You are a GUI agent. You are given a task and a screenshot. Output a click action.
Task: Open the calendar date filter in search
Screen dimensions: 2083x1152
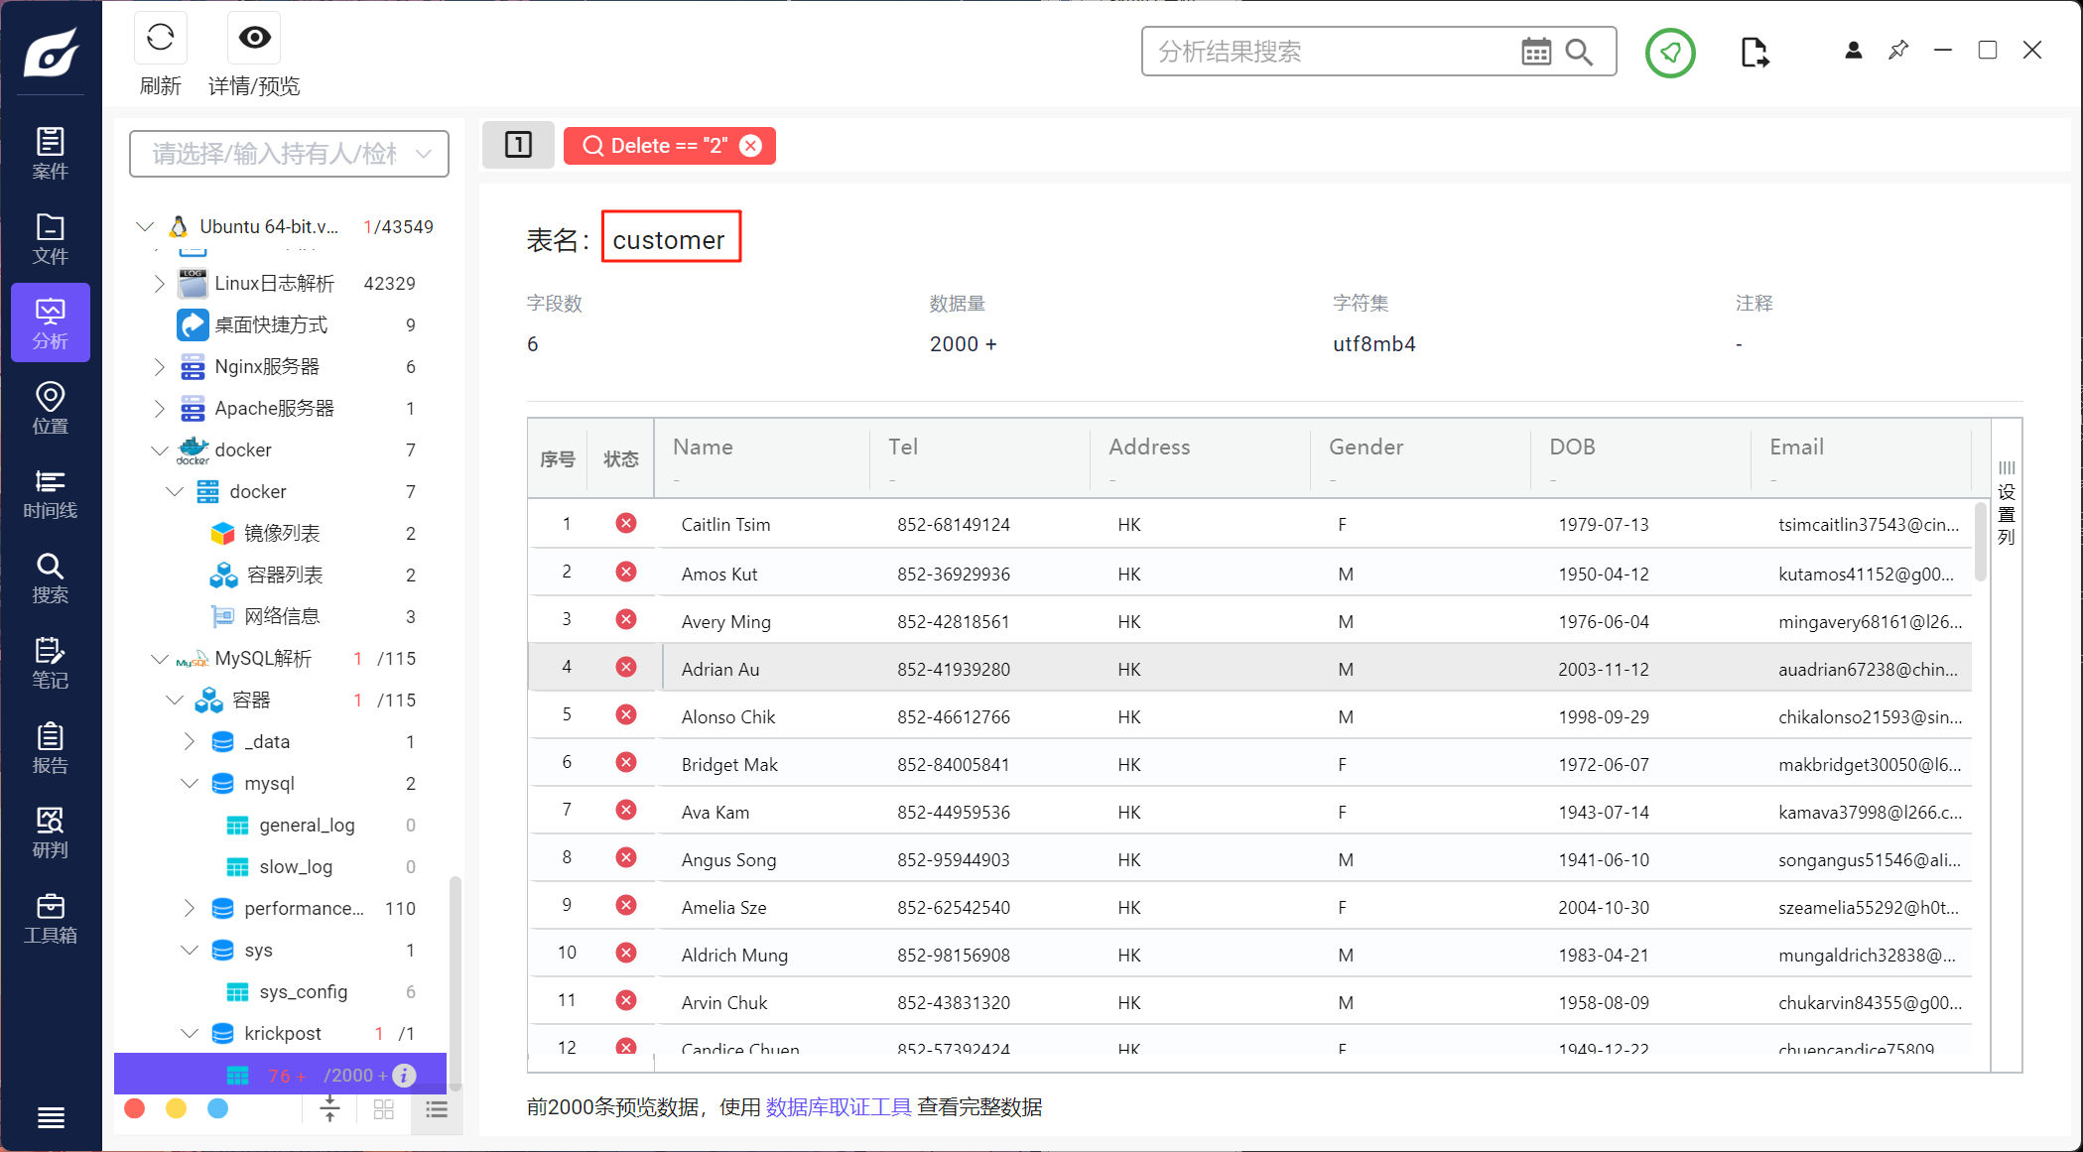pos(1535,52)
